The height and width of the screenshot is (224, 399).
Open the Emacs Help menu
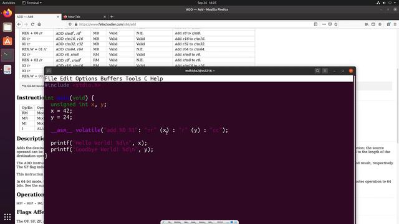156,79
